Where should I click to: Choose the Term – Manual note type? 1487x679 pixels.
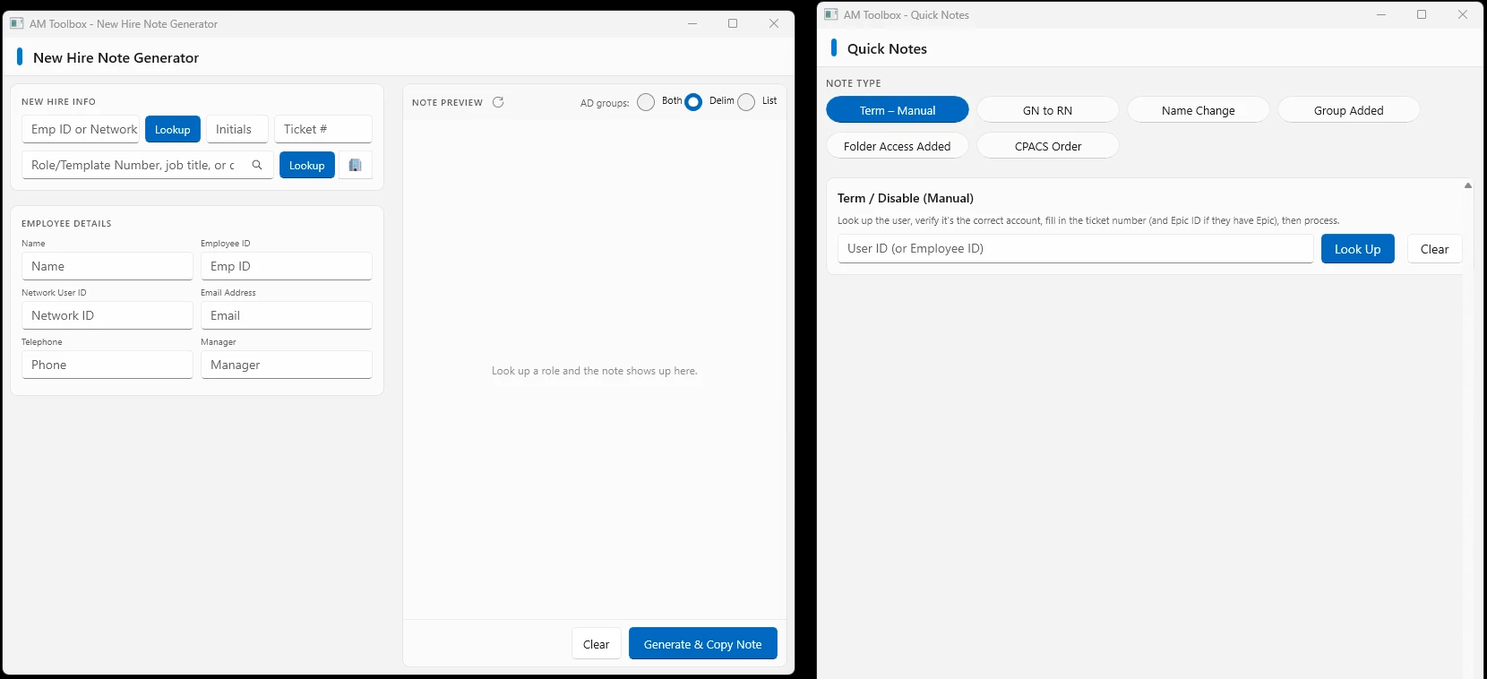click(x=898, y=110)
